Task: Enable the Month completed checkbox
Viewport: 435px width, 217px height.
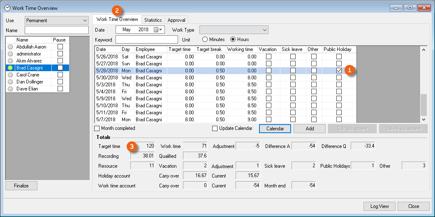Action: [97, 128]
